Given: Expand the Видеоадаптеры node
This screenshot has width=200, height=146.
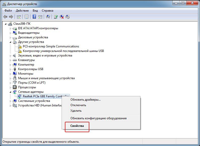Looking at the screenshot, I should 11,33.
